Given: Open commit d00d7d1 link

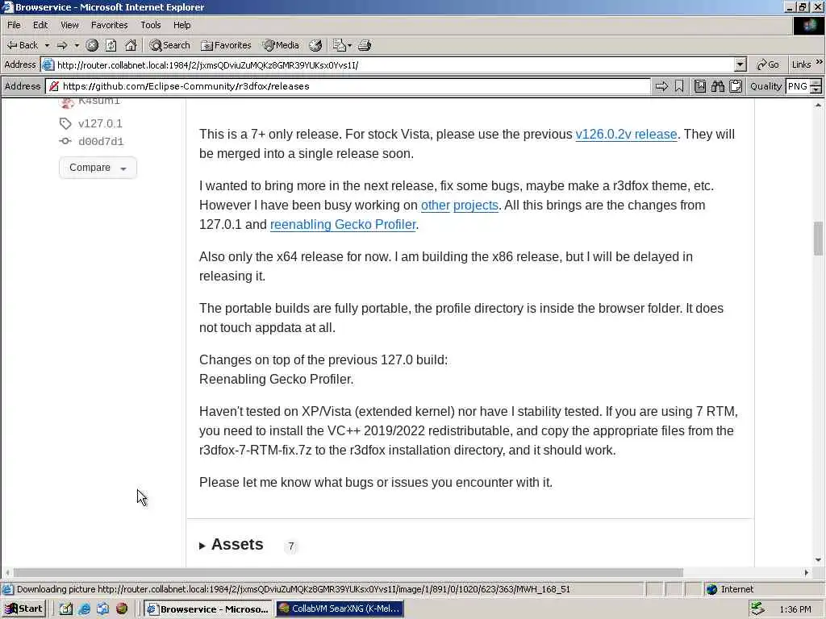Looking at the screenshot, I should click(101, 142).
